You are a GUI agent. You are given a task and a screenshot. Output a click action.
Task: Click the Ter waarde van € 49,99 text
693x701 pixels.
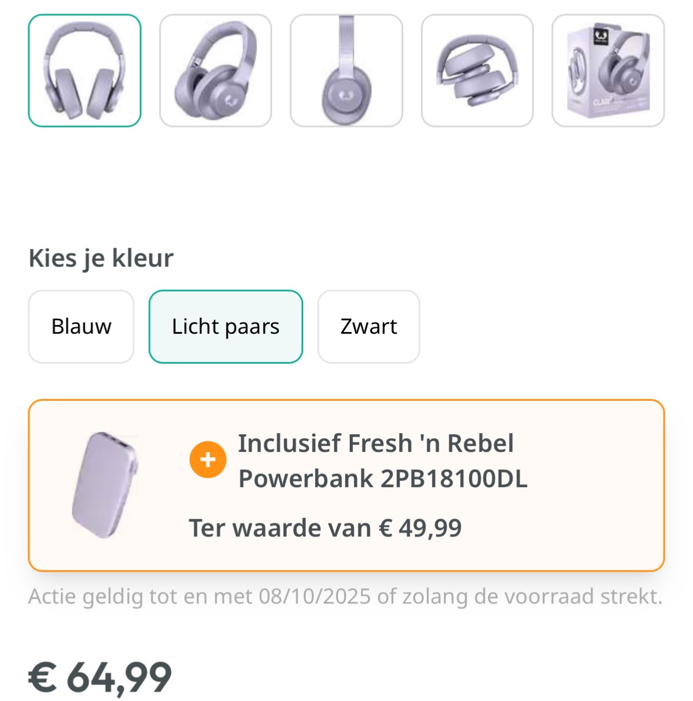pos(325,528)
